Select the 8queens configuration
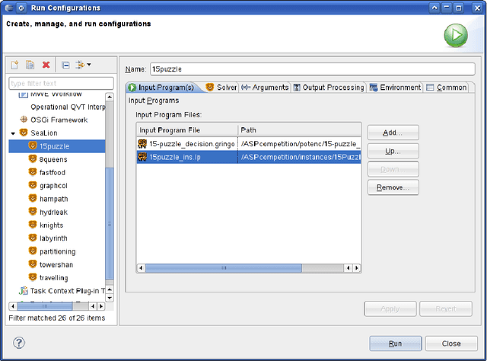The height and width of the screenshot is (361, 487). 53,159
